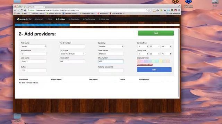
Task: Go to the 4- Fee Schedule step
Action: pyautogui.click(x=89, y=19)
